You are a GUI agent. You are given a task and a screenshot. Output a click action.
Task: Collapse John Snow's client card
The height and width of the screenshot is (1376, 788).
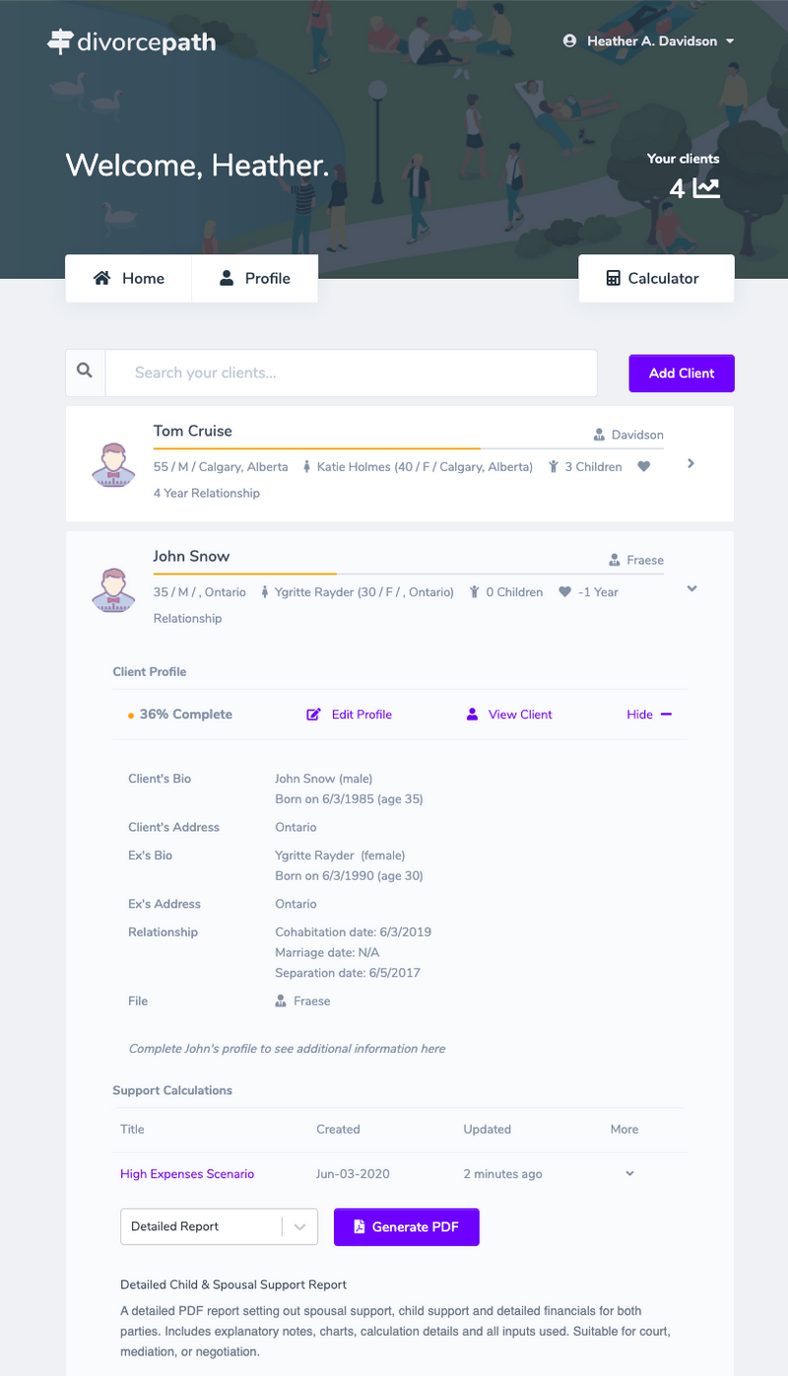tap(691, 588)
